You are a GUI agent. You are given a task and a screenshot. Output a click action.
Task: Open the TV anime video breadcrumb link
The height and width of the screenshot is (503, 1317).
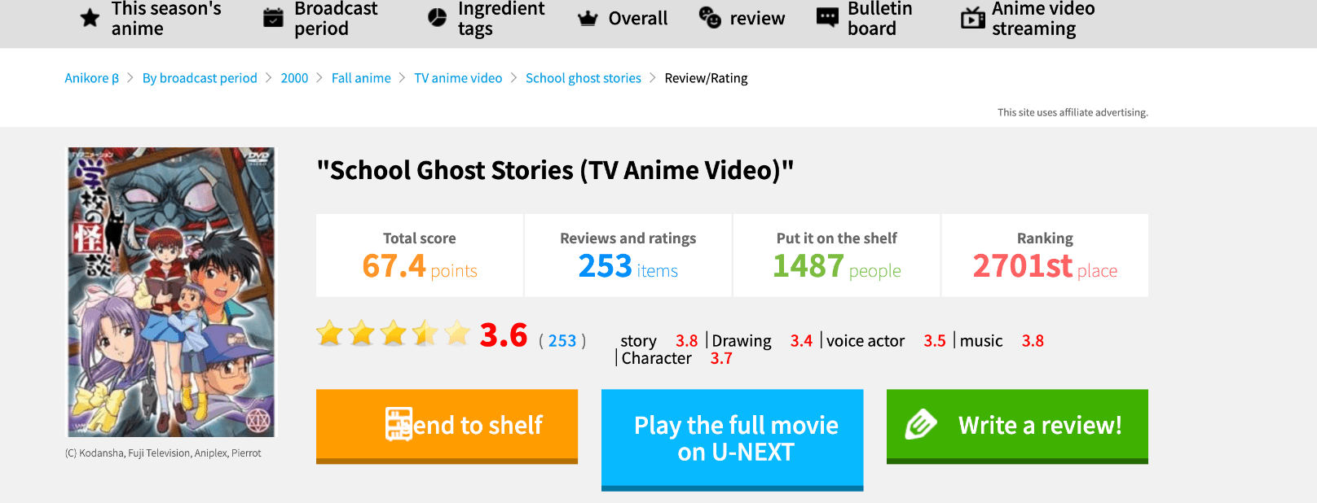pyautogui.click(x=458, y=78)
